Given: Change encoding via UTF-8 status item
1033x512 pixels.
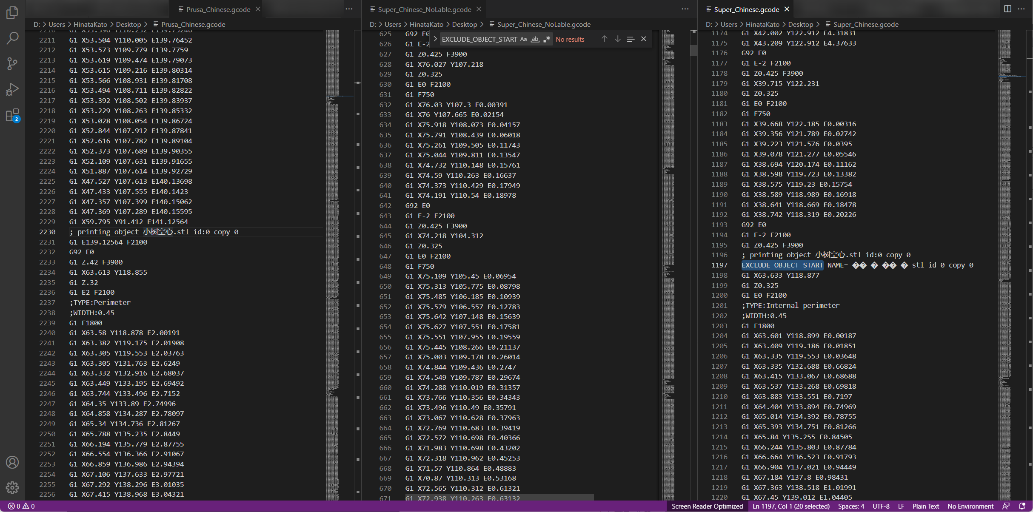Looking at the screenshot, I should [880, 506].
